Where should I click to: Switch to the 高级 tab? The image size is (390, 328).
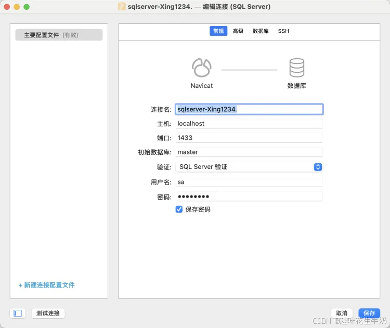pyautogui.click(x=238, y=31)
